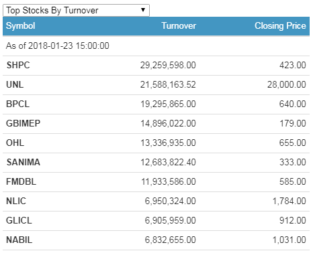Select turnover value 13,336,935.00
313x253 pixels.
pos(168,143)
